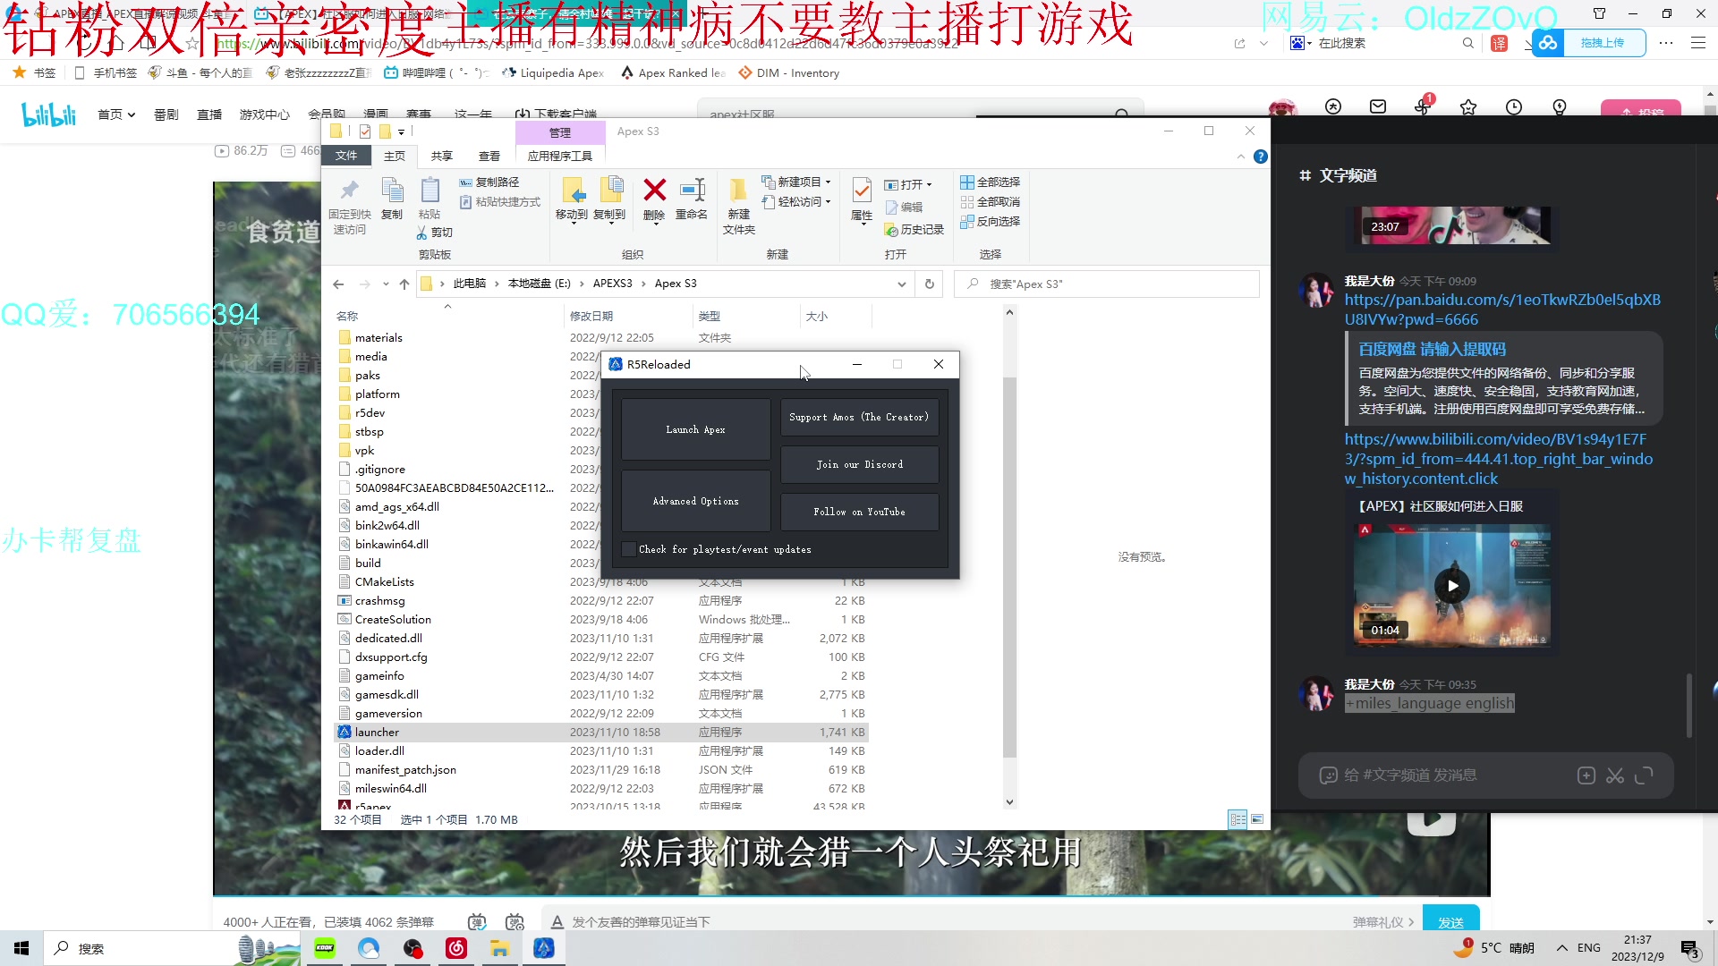Play the APEX 社区服 video thumbnail
1718x966 pixels.
(x=1452, y=586)
